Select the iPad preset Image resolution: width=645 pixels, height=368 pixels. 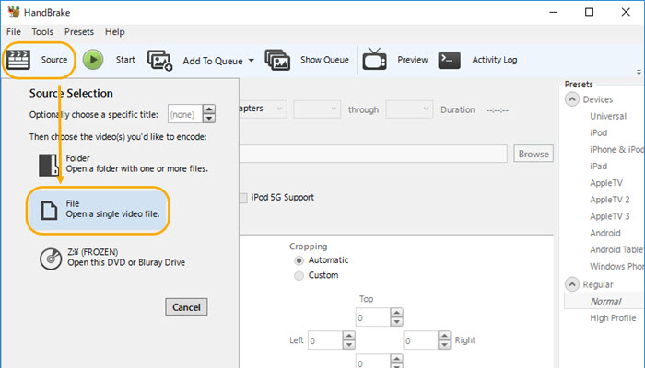(599, 166)
